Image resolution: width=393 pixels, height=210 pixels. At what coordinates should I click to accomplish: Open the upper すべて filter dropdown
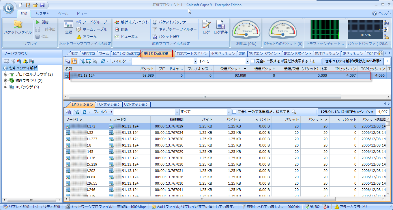(x=247, y=61)
